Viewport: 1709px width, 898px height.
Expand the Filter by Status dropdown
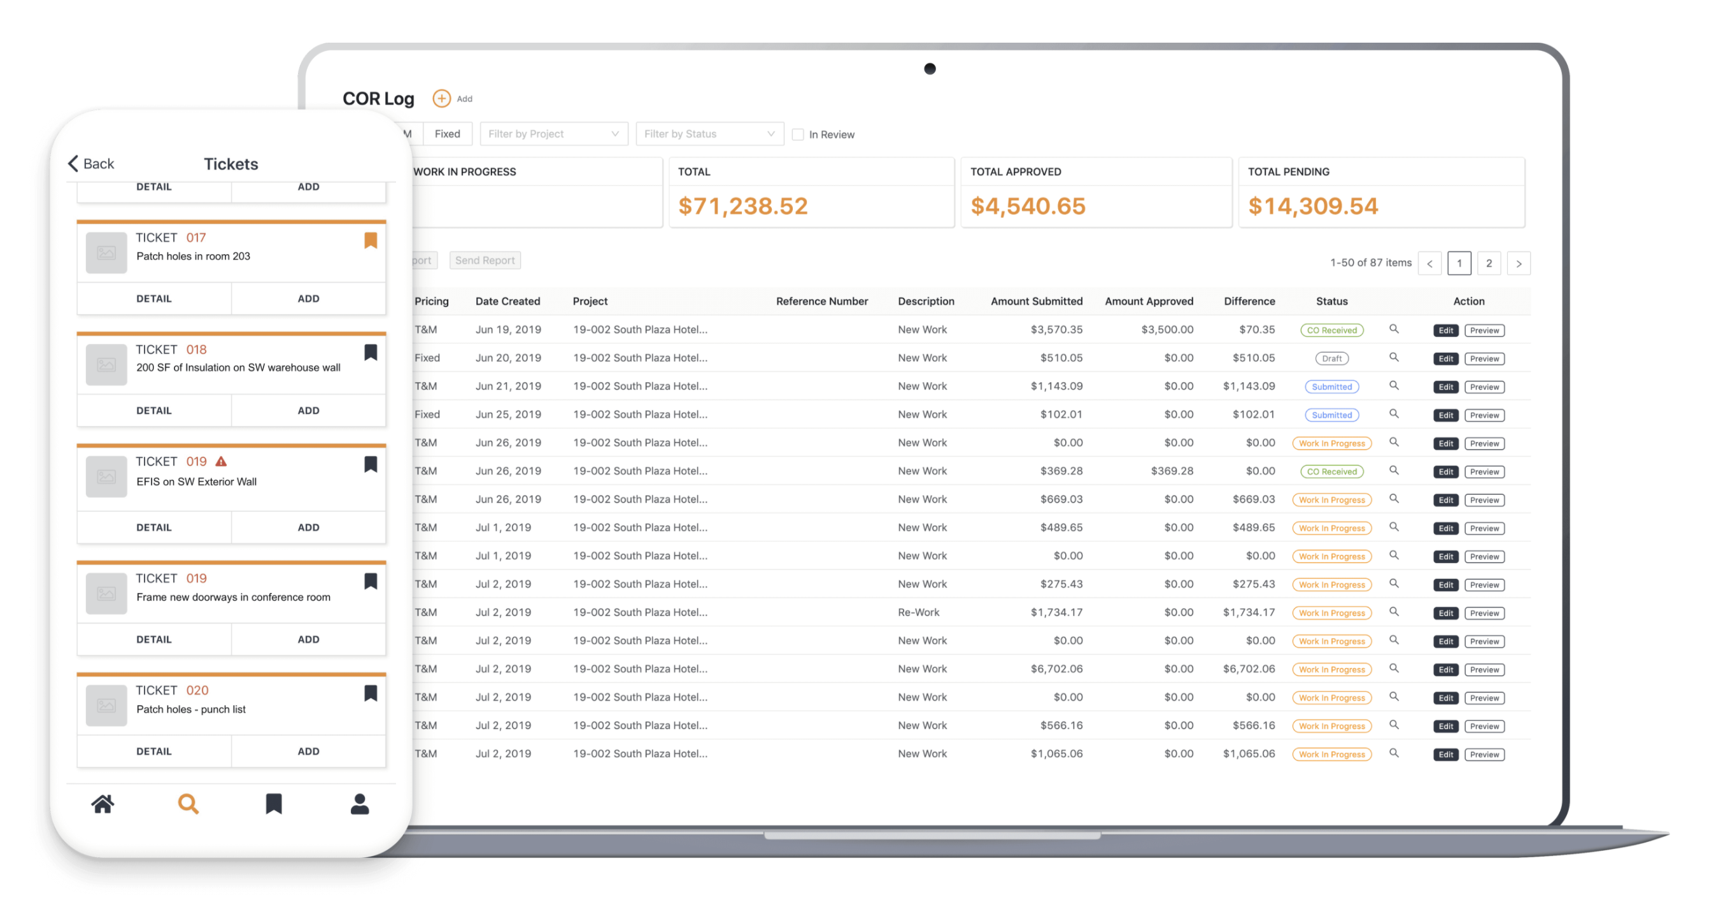(x=709, y=134)
